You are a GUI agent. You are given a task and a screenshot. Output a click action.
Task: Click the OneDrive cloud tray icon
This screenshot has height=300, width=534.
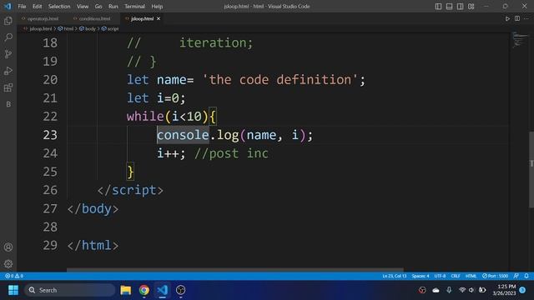436,290
